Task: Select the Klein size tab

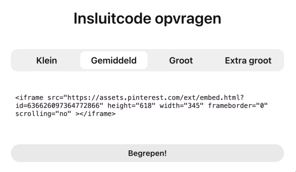Action: (47, 60)
